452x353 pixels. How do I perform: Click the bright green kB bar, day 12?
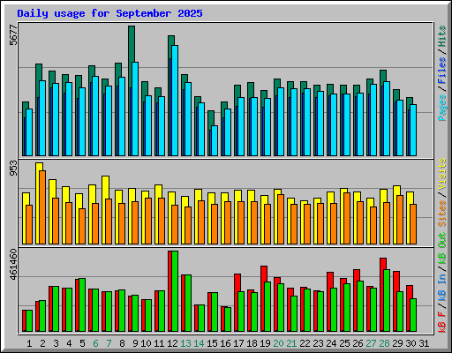tap(175, 291)
